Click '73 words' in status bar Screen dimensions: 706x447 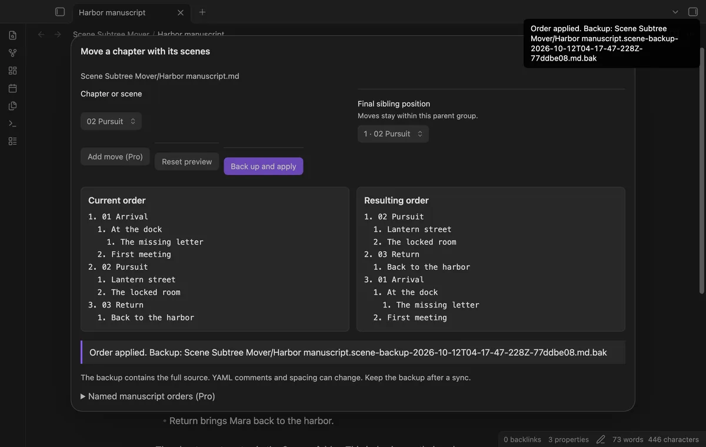coord(628,439)
